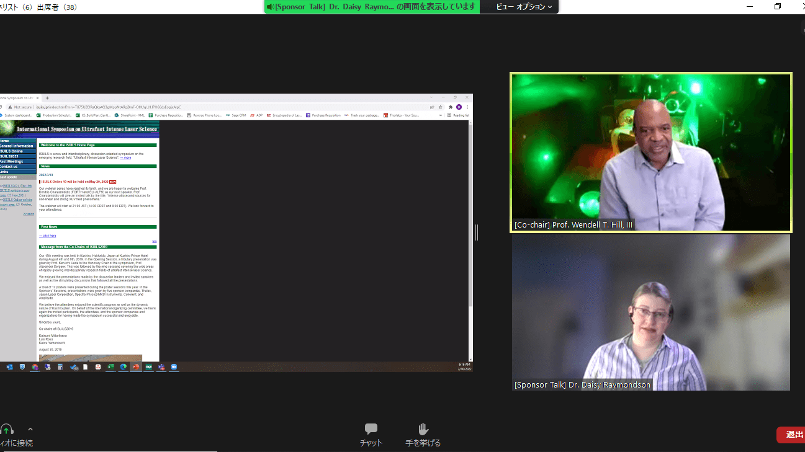Click ISUILS Online 10 news headline

click(74, 182)
